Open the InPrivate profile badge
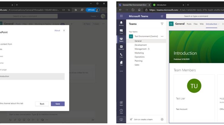The height and width of the screenshot is (125, 224). pos(92,10)
